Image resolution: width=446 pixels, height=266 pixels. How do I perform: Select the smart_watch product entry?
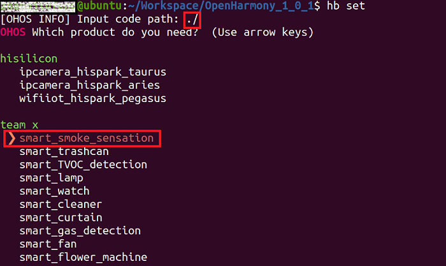(x=54, y=191)
